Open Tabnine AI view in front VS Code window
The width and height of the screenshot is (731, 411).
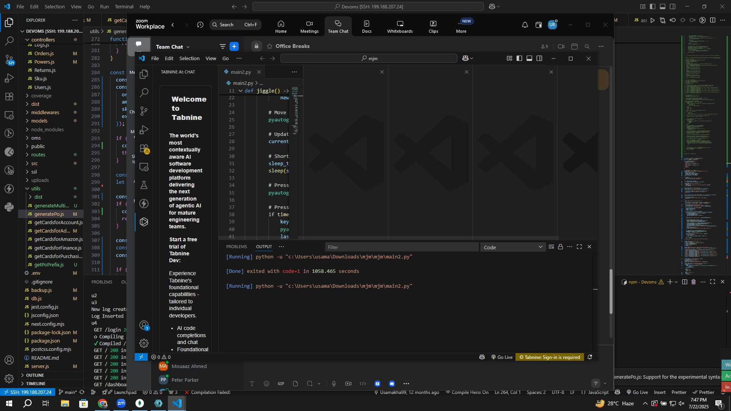(144, 222)
